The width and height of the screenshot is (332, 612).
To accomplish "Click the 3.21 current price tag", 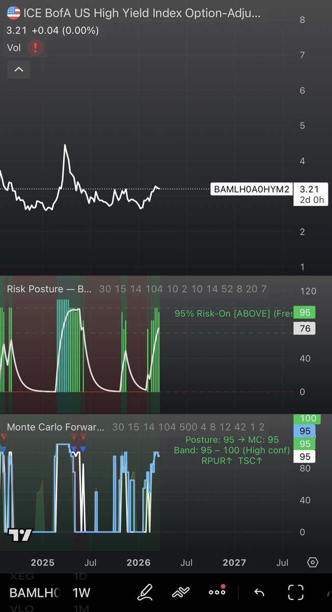I will pyautogui.click(x=310, y=189).
